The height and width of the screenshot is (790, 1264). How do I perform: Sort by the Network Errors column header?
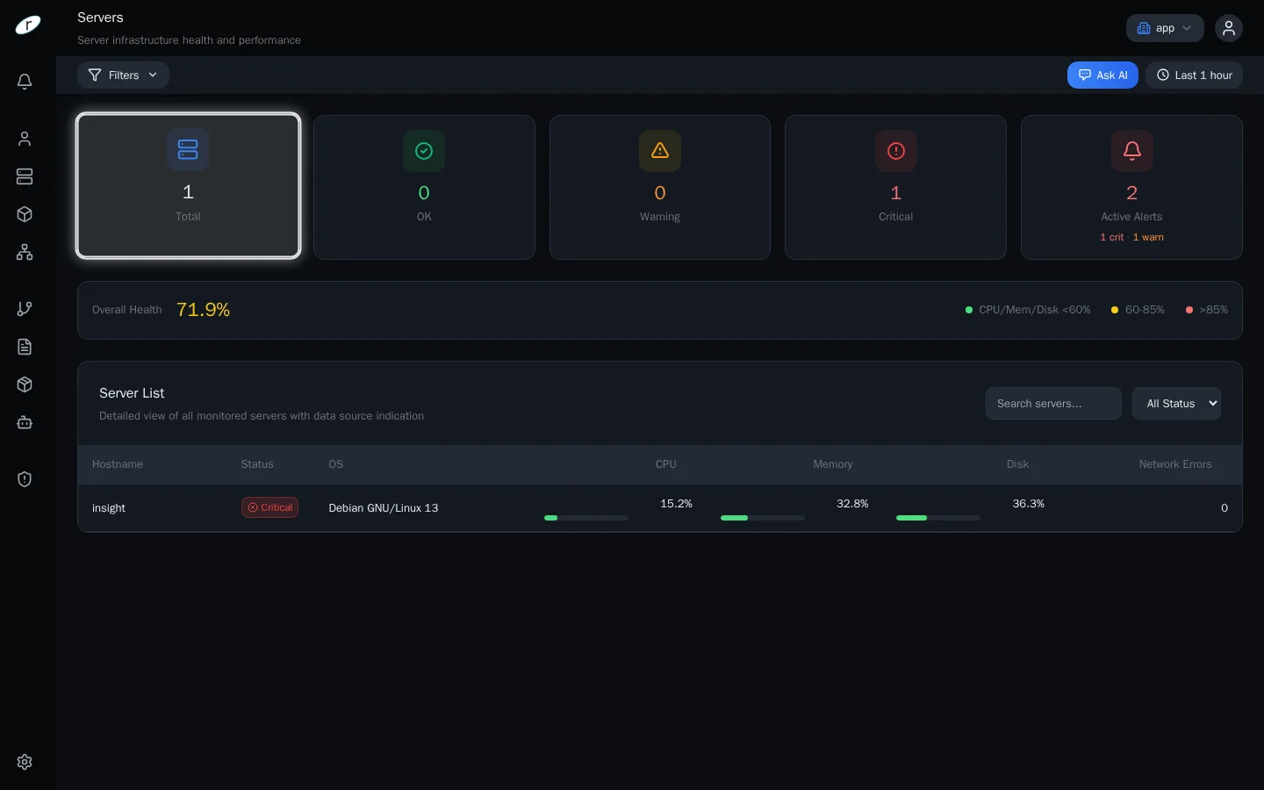tap(1175, 464)
